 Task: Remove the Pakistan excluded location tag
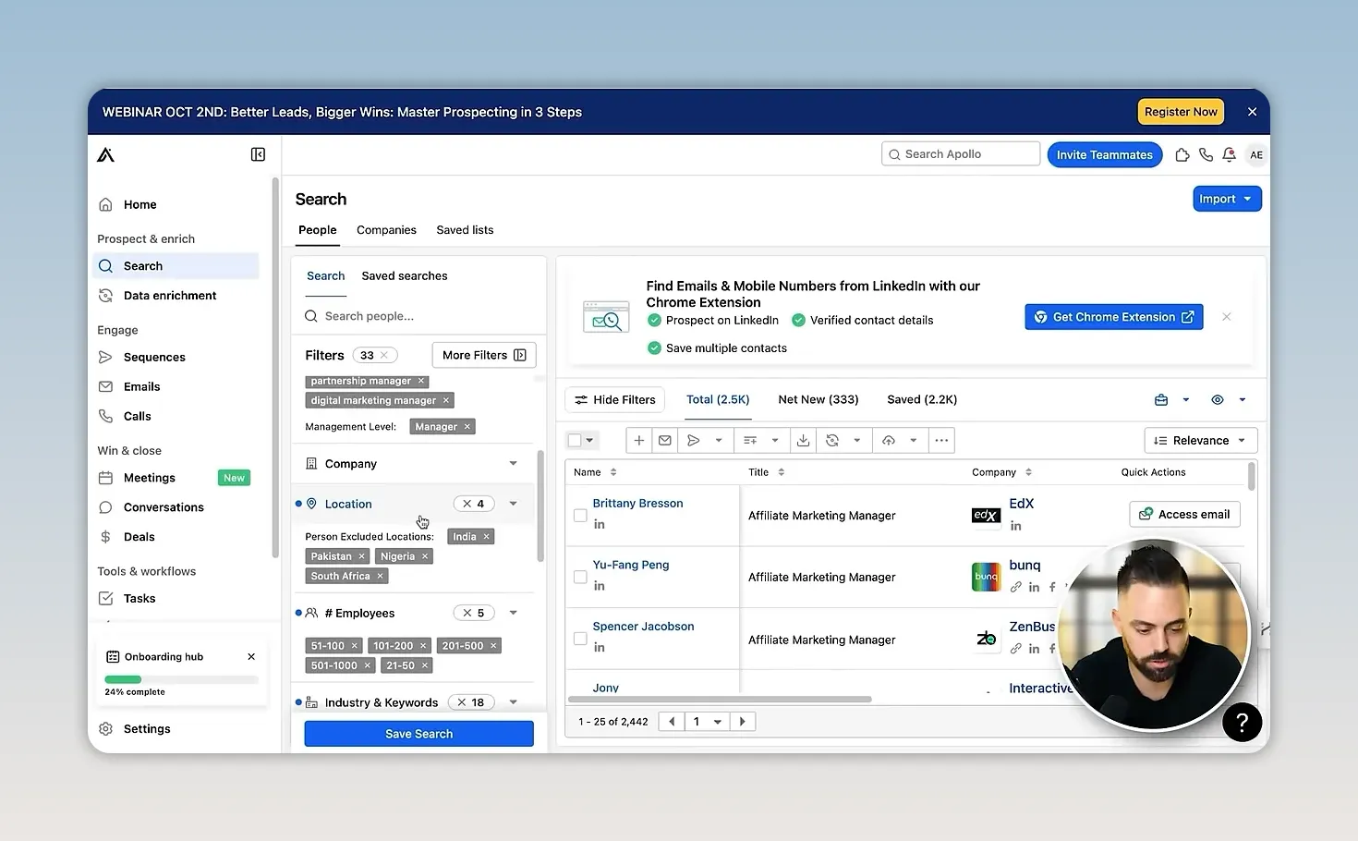(x=362, y=556)
